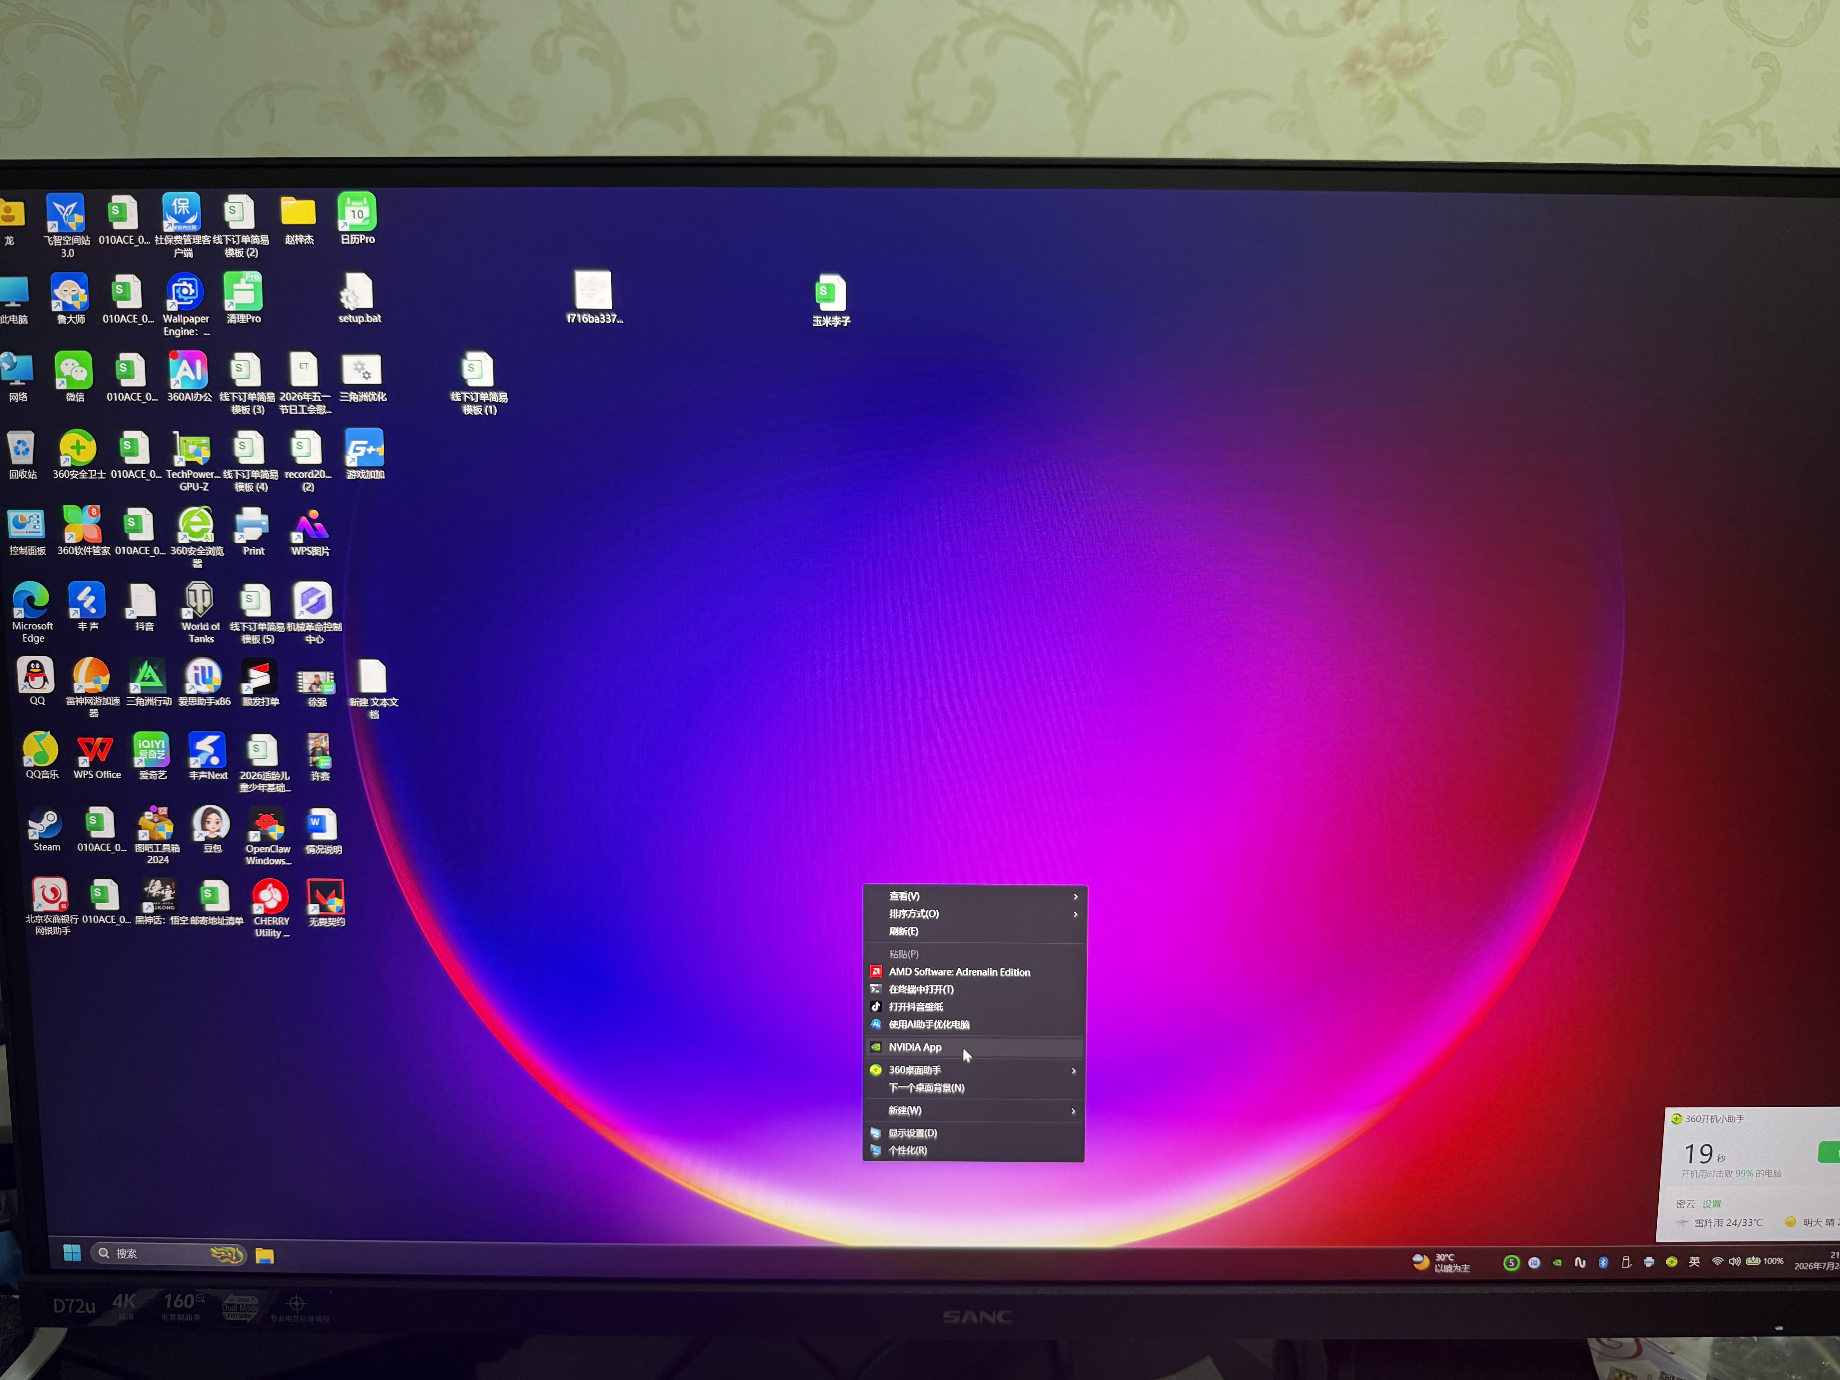
Task: Open 雷神网游加速器 desktop icon
Action: click(92, 687)
